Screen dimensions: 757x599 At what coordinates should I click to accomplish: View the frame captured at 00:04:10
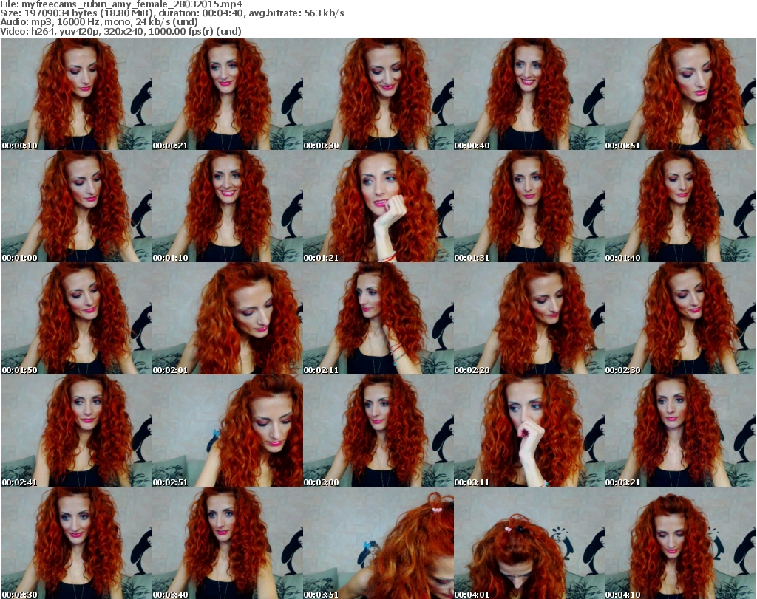tap(679, 543)
